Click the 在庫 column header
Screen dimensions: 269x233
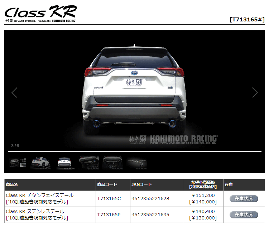coord(244,184)
